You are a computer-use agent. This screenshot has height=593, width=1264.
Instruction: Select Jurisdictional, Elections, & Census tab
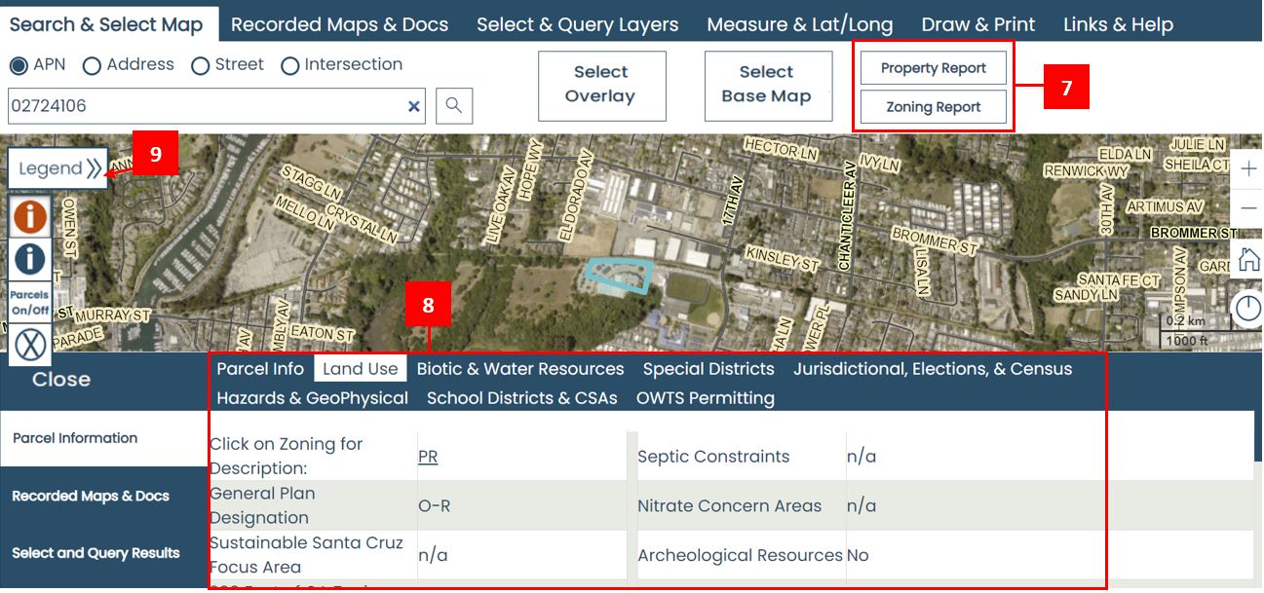pos(933,369)
